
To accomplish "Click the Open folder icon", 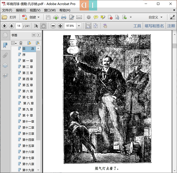I will [x=4, y=17].
